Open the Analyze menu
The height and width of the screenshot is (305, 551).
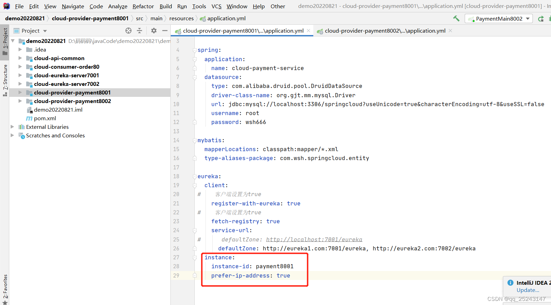(117, 6)
